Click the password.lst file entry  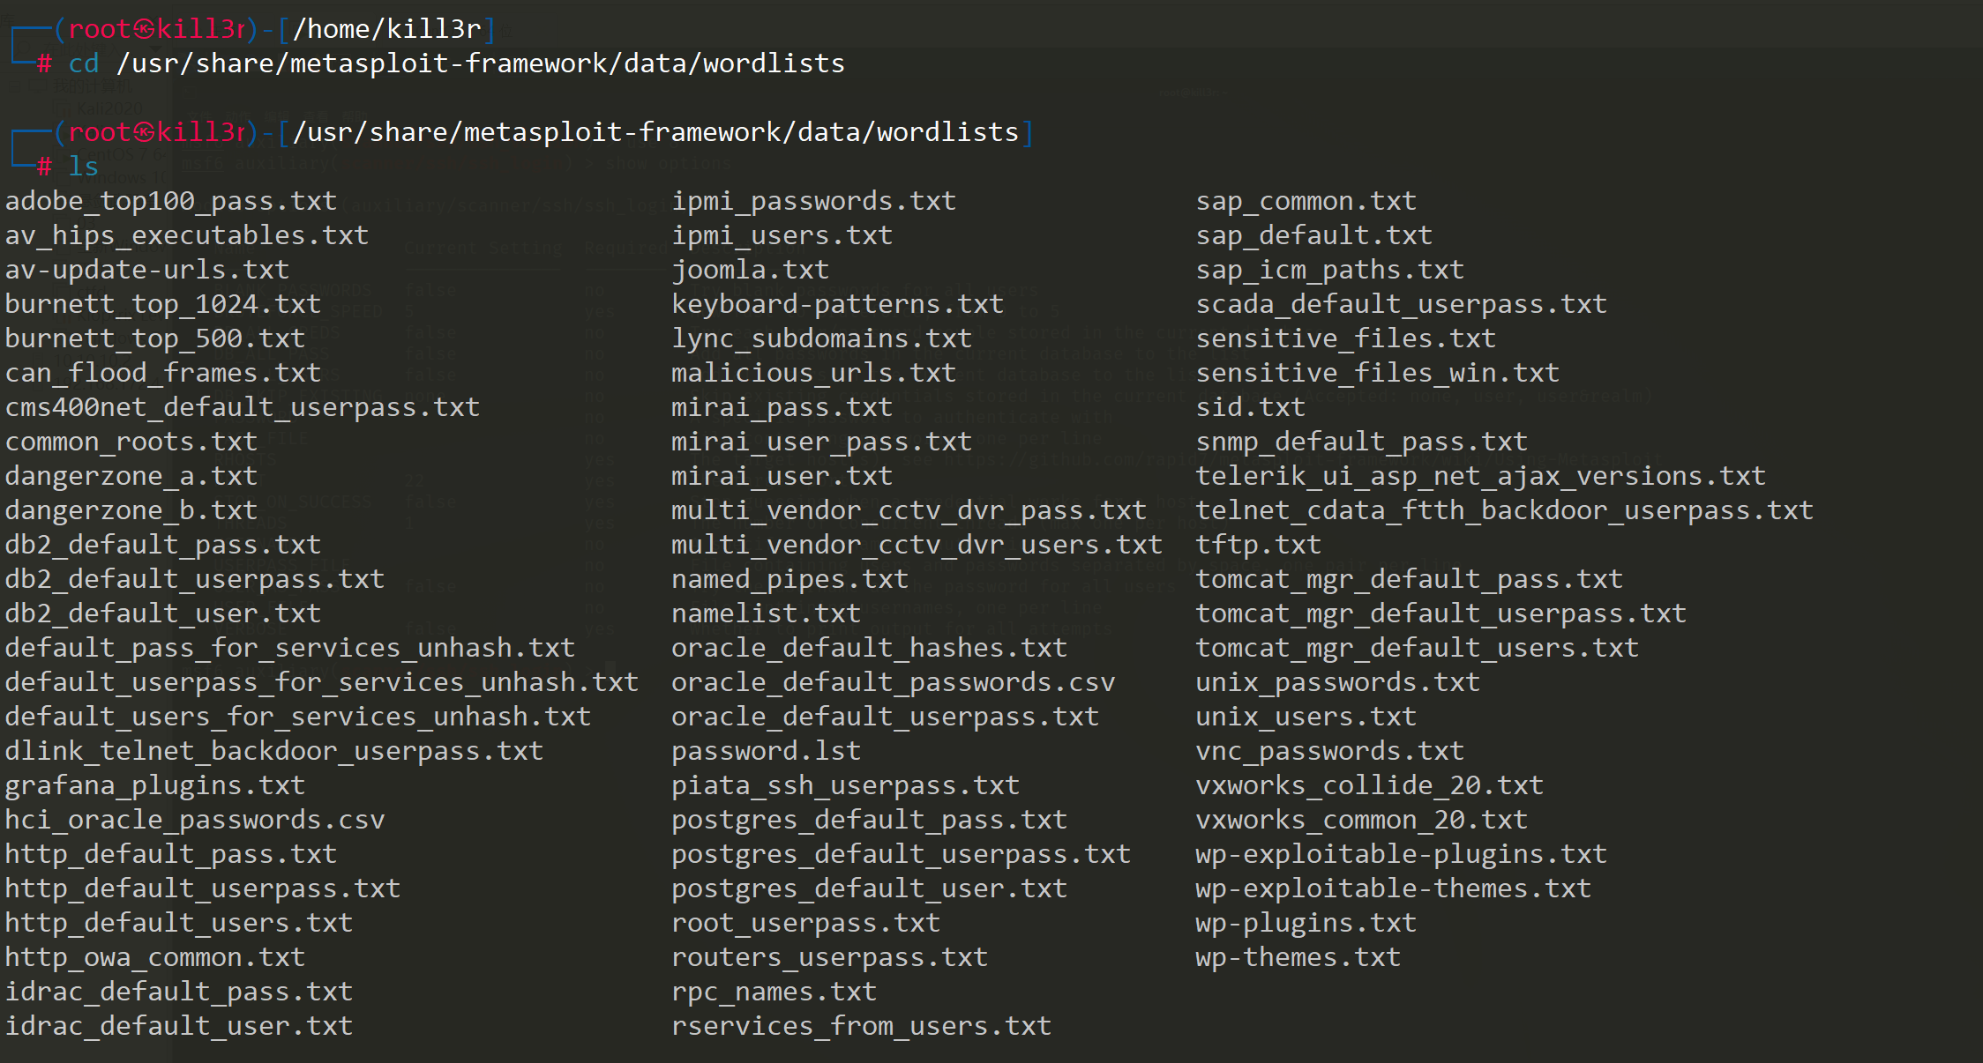(766, 752)
